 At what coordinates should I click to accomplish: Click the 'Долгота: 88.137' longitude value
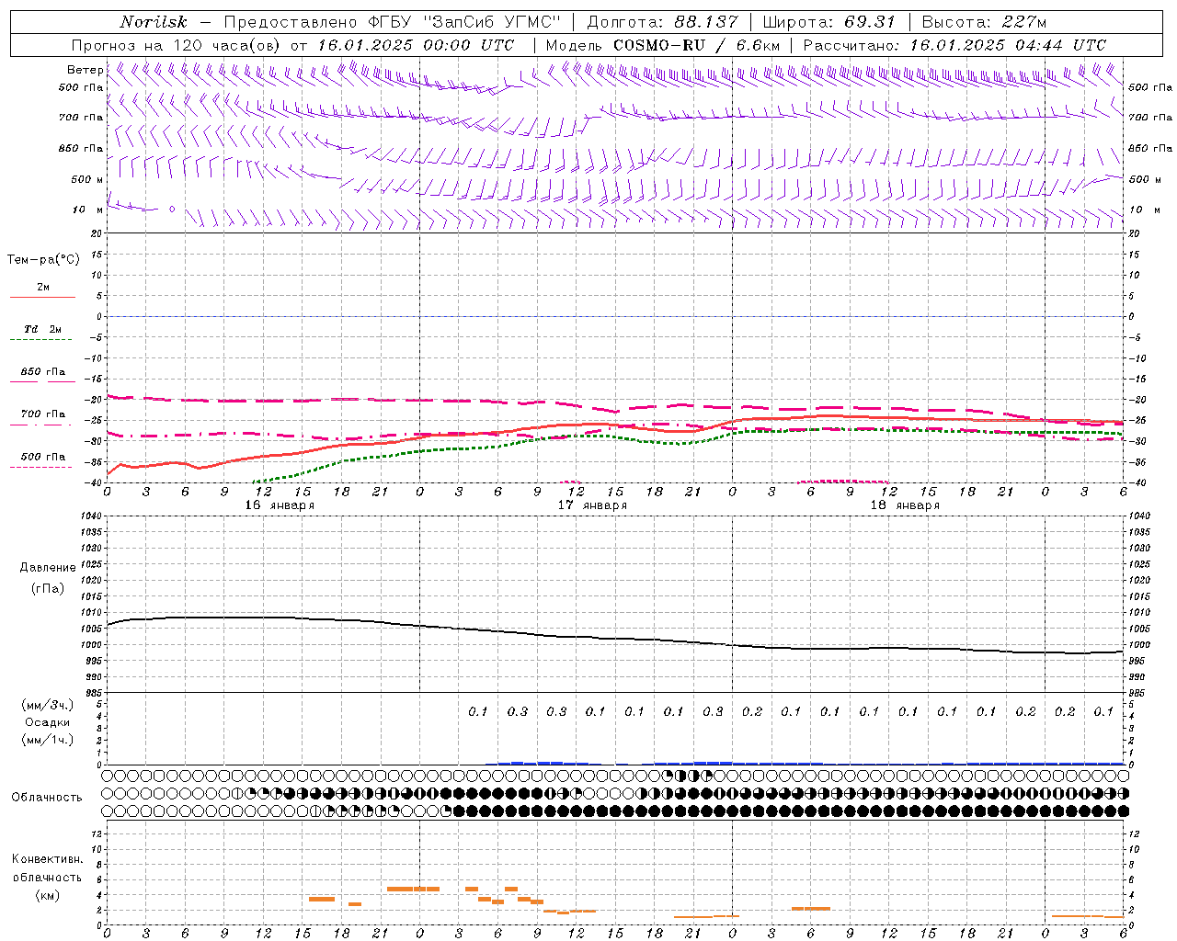click(662, 22)
